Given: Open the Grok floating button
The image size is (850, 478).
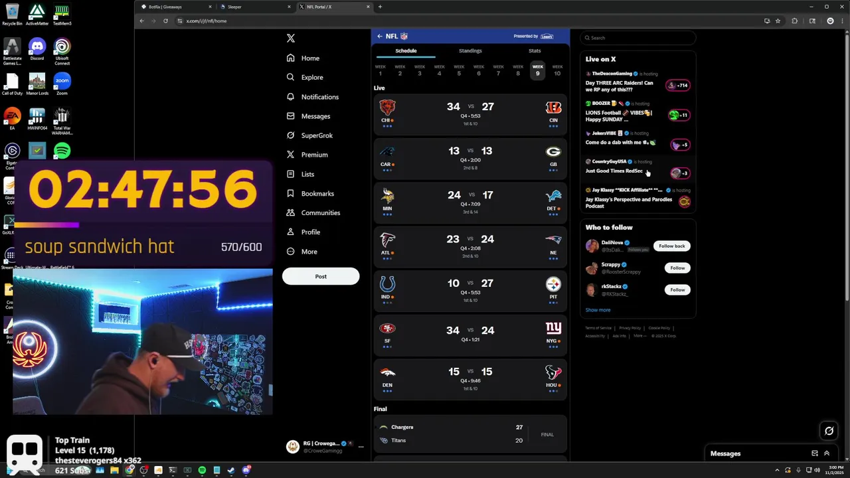Looking at the screenshot, I should pyautogui.click(x=829, y=431).
